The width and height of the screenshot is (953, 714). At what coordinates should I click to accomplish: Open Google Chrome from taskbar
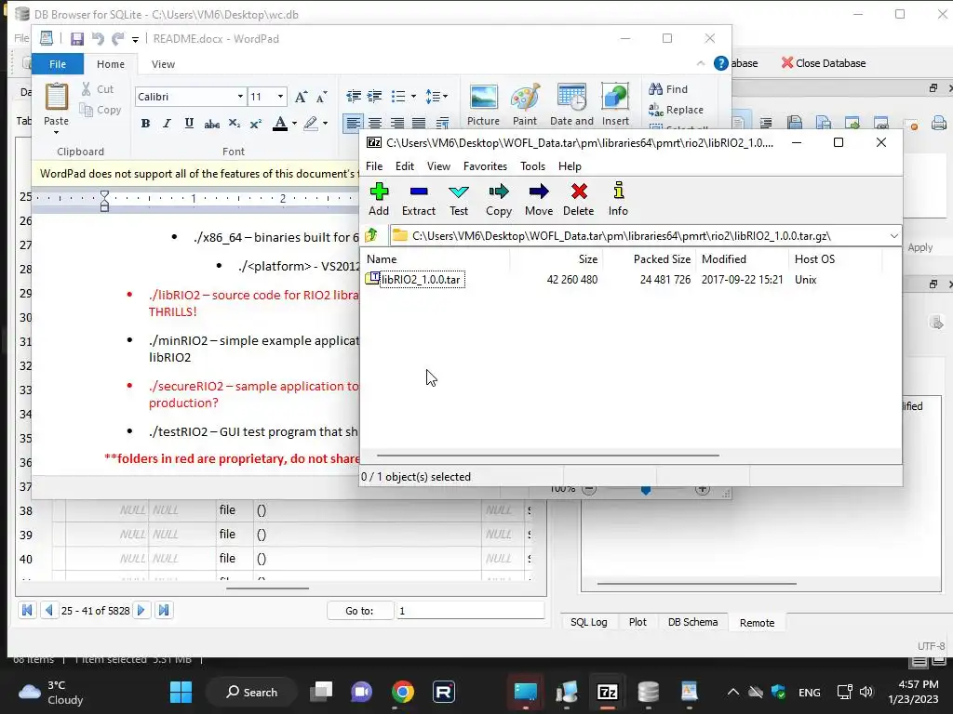click(403, 692)
